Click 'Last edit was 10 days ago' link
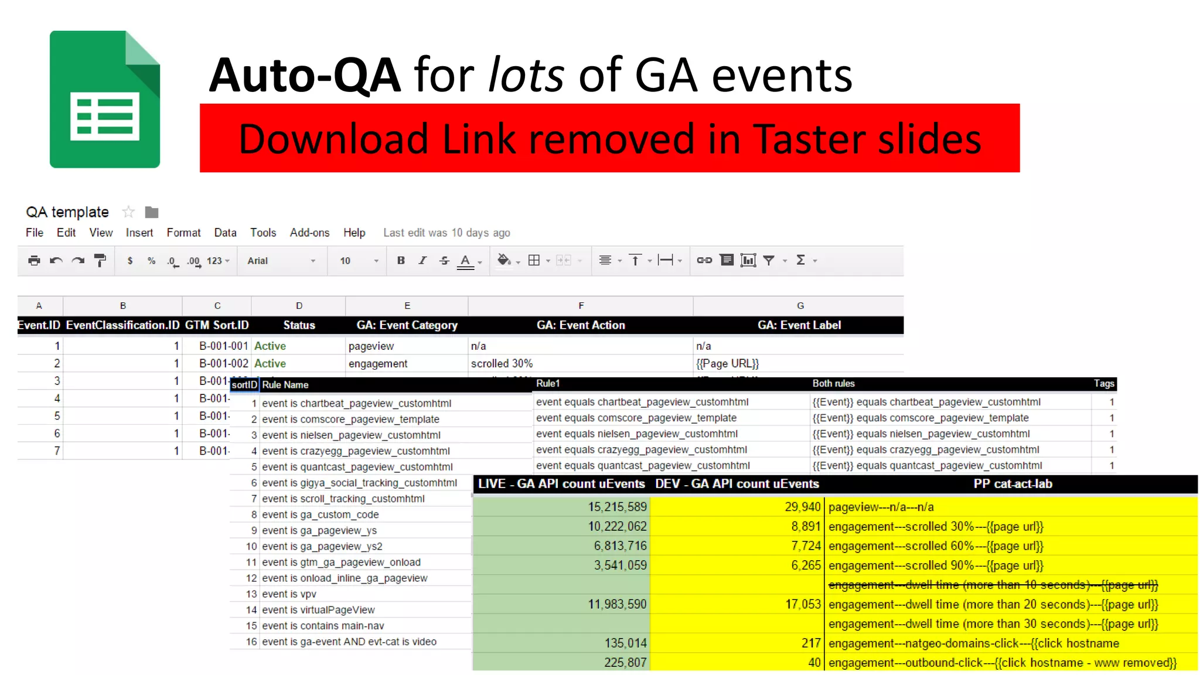Image resolution: width=1200 pixels, height=675 pixels. coord(446,233)
